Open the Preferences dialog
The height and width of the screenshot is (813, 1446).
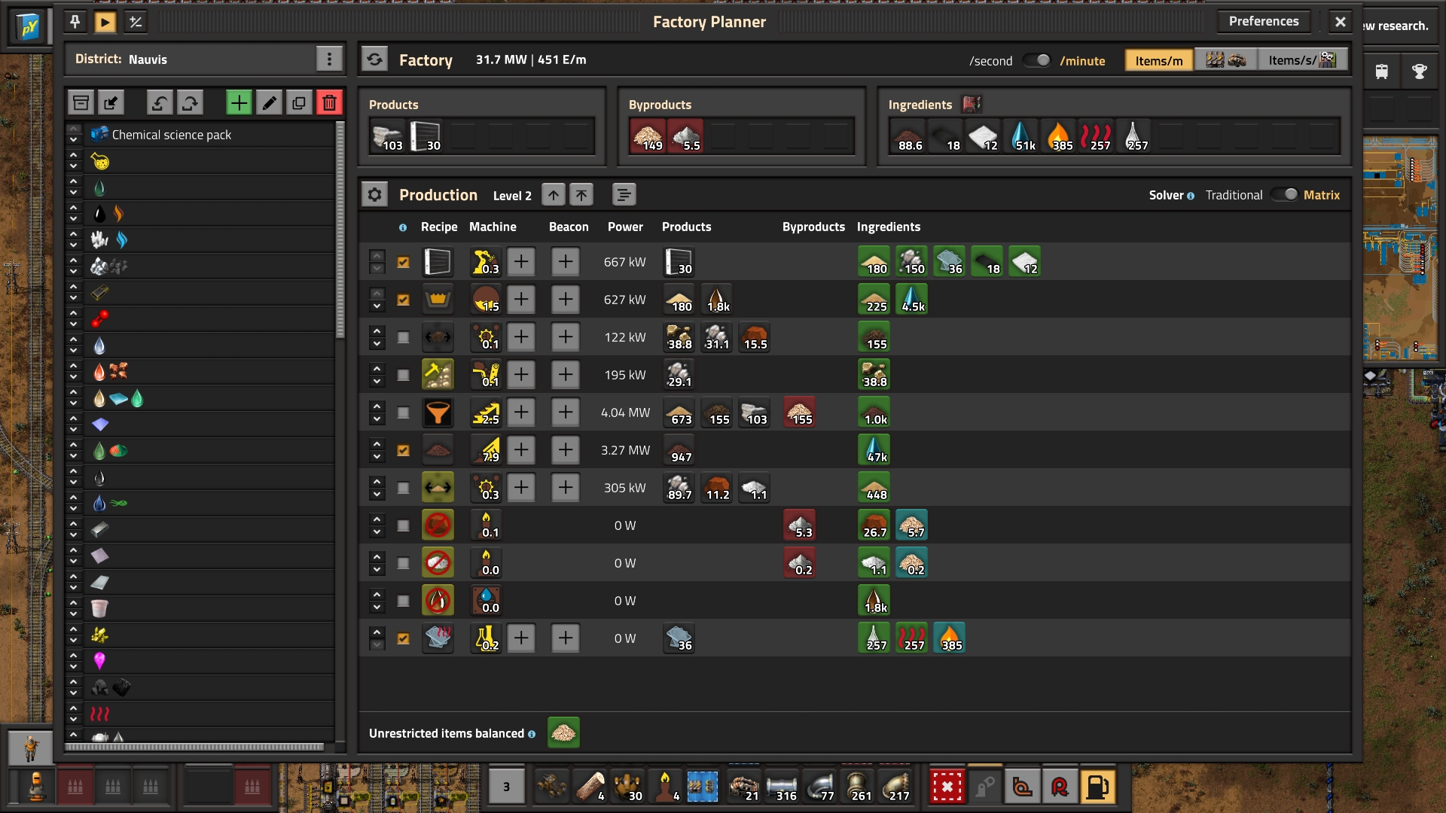click(1263, 22)
